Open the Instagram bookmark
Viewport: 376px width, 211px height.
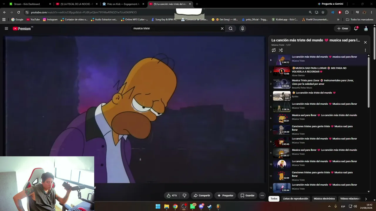coord(50,20)
